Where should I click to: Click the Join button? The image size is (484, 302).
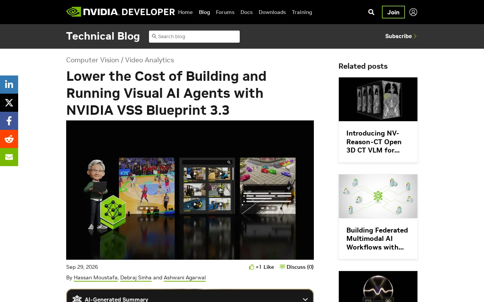coord(393,12)
